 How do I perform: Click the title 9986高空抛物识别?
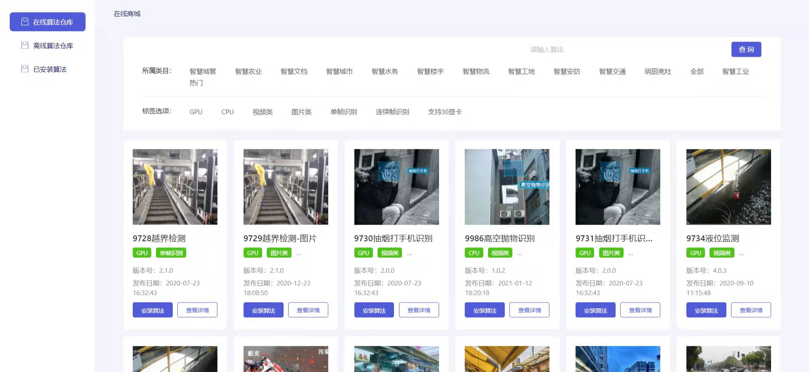pyautogui.click(x=500, y=239)
